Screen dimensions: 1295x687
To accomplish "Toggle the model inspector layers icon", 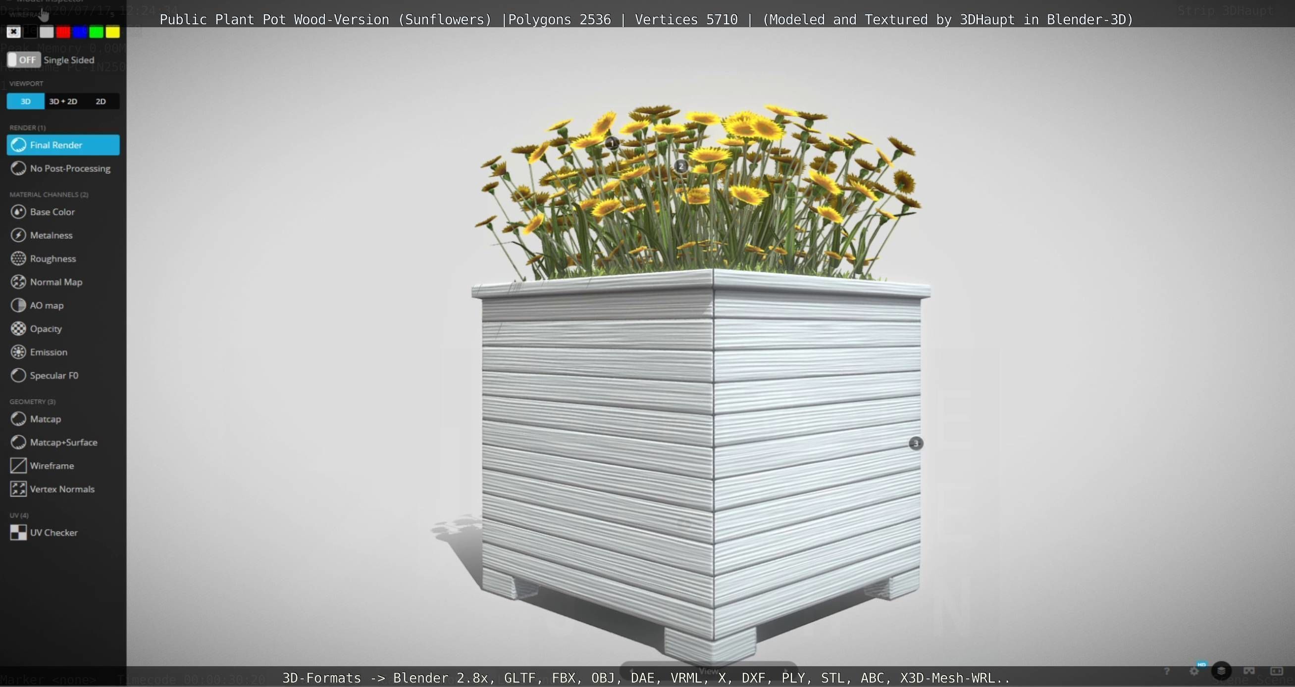I will click(x=1221, y=670).
